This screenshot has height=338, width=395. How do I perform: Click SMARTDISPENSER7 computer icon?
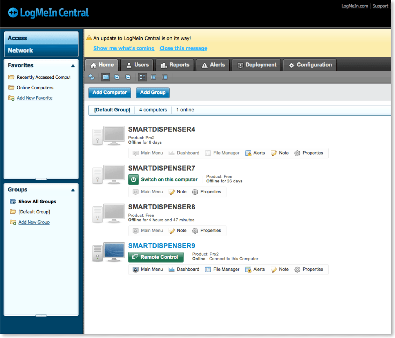pos(109,175)
